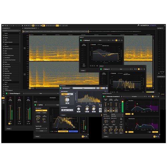Click the Equalize icon in the tools list
The image size is (167, 167).
3,69
